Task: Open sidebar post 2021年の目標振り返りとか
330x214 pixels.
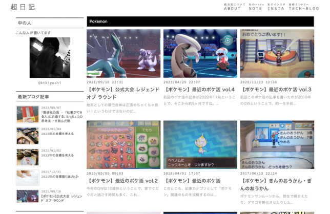Action: (60, 177)
